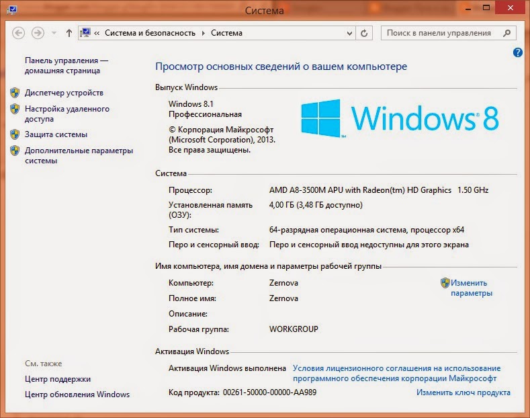Refresh the System page

tap(364, 33)
